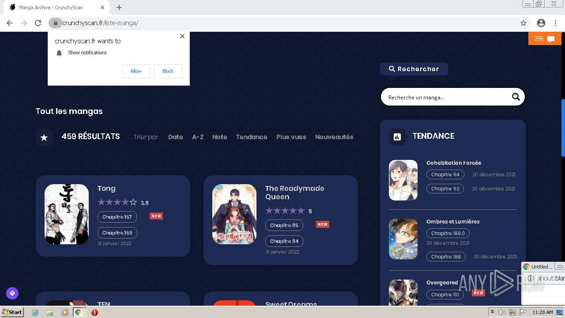
Task: Go back with the browser back arrow
Action: click(x=10, y=23)
